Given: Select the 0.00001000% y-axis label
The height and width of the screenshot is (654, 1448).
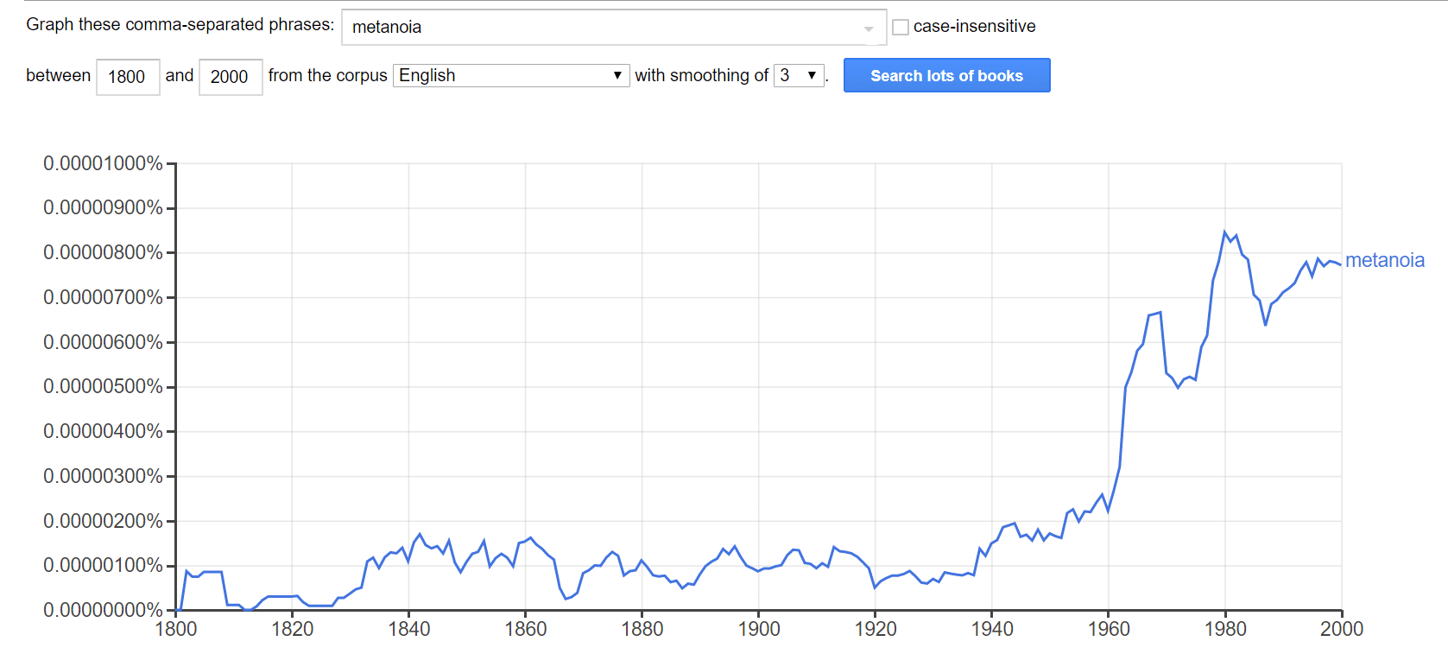Looking at the screenshot, I should [x=103, y=163].
